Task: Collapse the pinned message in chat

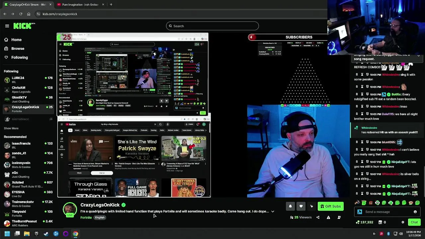Action: [418, 55]
